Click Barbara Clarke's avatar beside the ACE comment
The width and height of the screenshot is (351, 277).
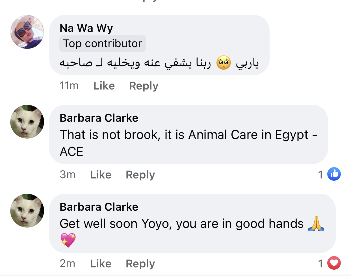click(27, 122)
